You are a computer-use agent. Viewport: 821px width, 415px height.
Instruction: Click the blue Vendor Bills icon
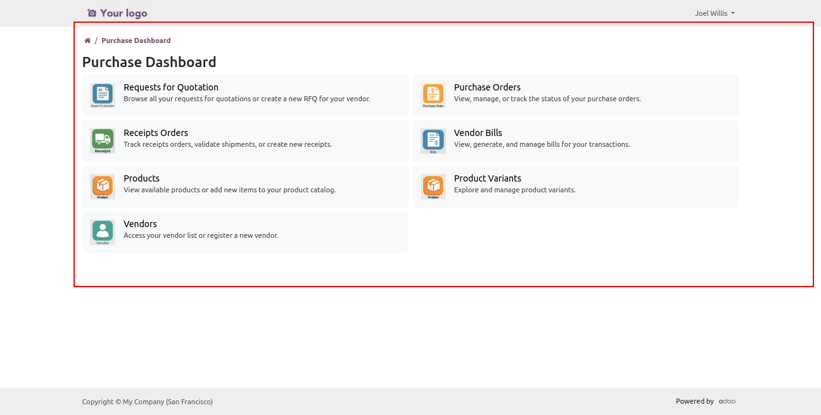click(x=433, y=141)
